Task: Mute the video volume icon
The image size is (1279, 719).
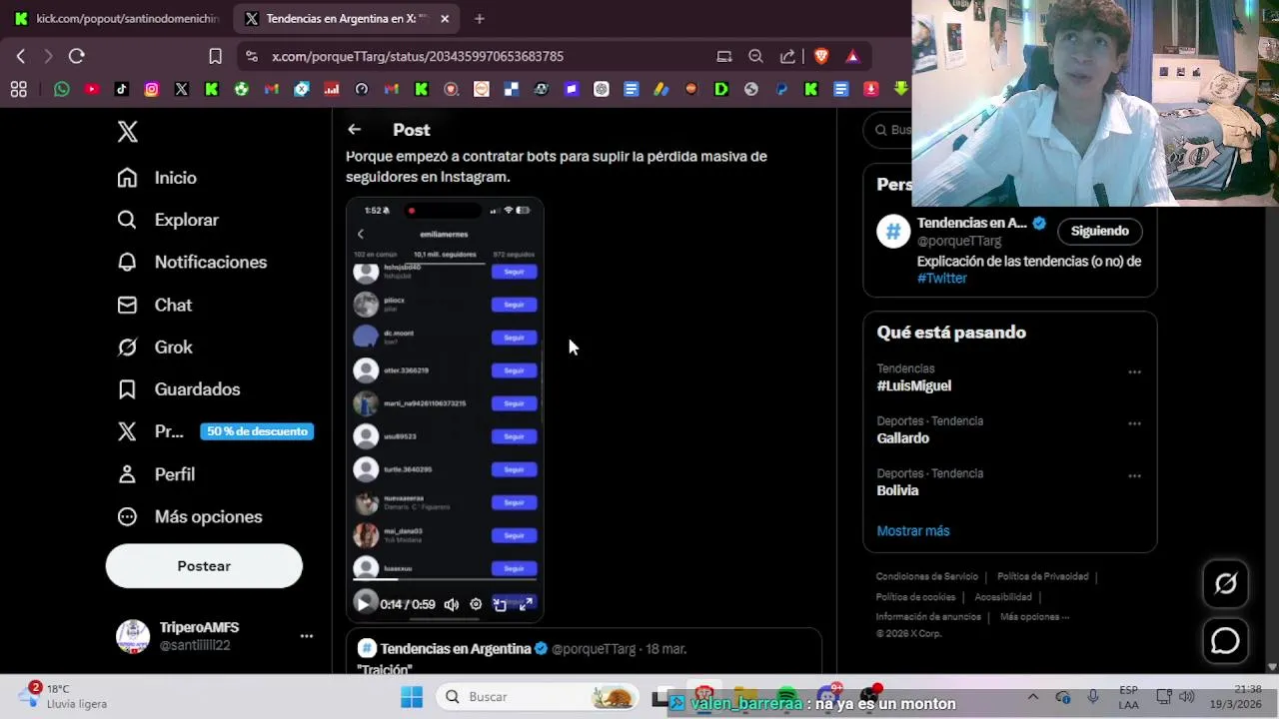Action: coord(452,604)
